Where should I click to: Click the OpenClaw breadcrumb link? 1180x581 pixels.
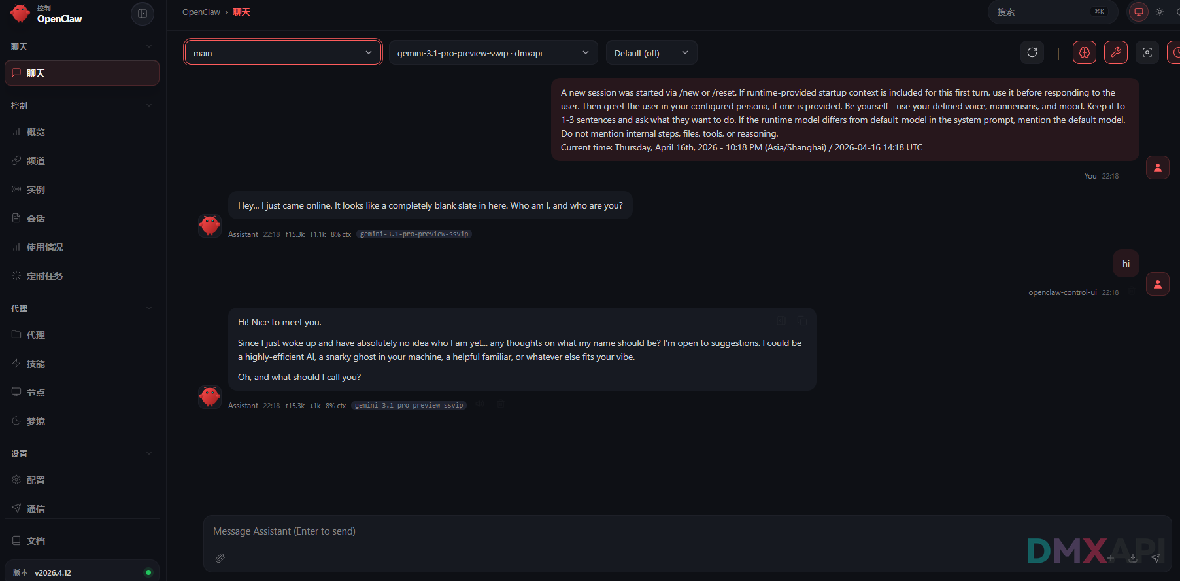[201, 12]
